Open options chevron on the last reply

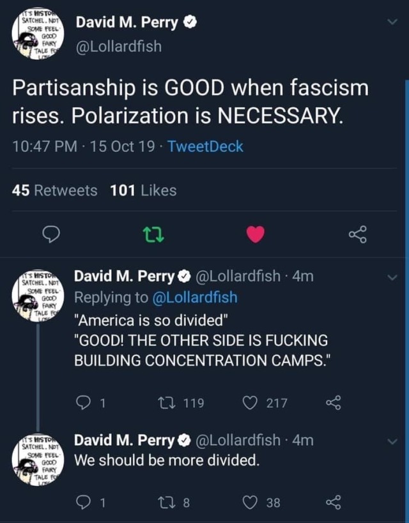click(x=392, y=441)
